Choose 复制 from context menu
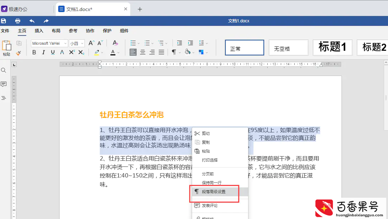388x219 pixels. pos(220,142)
